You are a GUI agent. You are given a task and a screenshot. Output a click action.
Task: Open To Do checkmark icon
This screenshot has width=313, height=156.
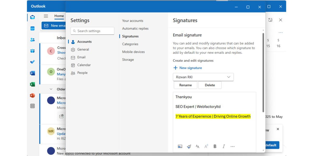click(32, 62)
